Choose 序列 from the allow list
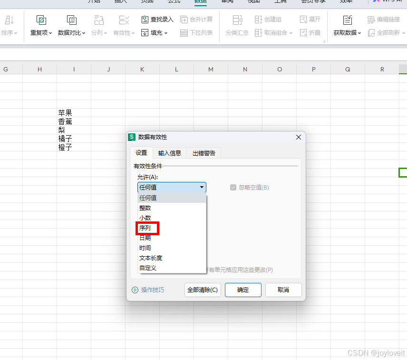This screenshot has height=360, width=407. pos(172,228)
